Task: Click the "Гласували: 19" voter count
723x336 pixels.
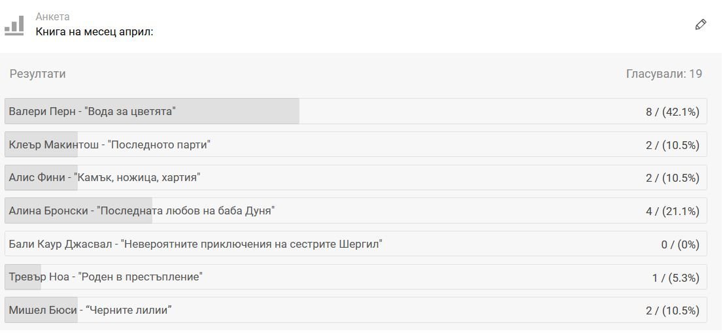Action: (664, 74)
